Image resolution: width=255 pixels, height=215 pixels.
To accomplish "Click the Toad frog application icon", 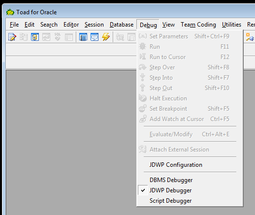I will [10, 12].
